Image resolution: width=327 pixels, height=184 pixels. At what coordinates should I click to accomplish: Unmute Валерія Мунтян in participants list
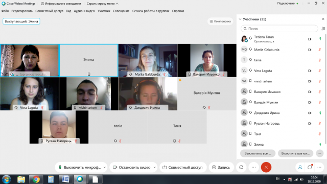click(x=320, y=102)
